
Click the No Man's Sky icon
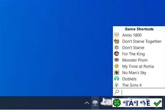click(x=117, y=73)
